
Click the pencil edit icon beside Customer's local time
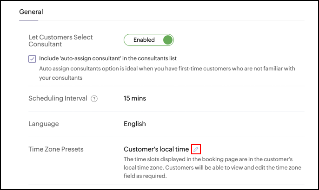(x=196, y=149)
